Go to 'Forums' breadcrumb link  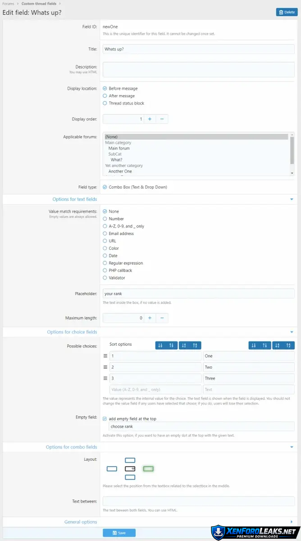[8, 4]
